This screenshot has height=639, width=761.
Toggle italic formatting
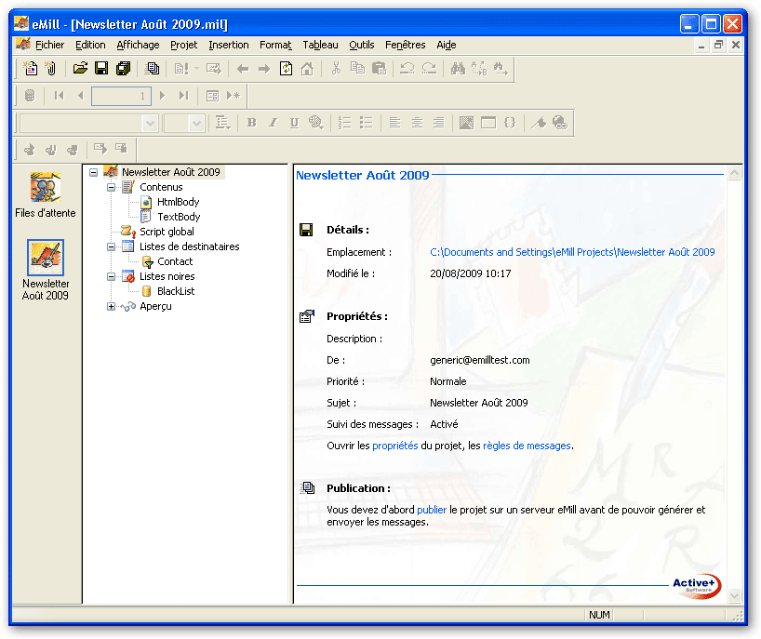[x=273, y=123]
